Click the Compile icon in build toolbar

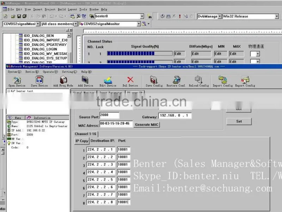163,16
